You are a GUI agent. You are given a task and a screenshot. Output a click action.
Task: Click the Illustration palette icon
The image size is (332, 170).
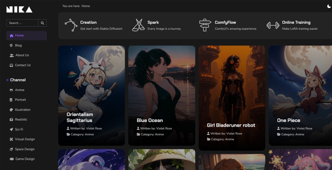coord(11,110)
